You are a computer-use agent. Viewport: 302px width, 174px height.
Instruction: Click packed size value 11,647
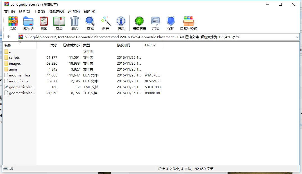74,75
